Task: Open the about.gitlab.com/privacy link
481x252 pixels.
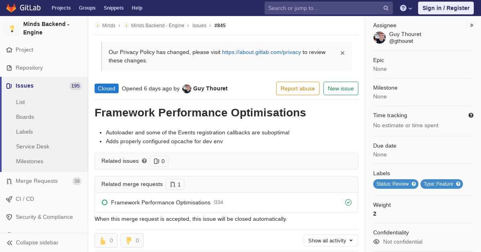Action: tap(261, 52)
